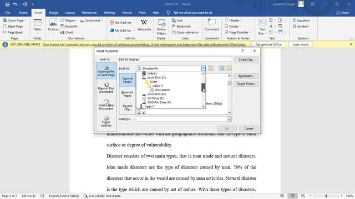Select E-mail Address link option
The width and height of the screenshot is (355, 199).
tap(106, 122)
